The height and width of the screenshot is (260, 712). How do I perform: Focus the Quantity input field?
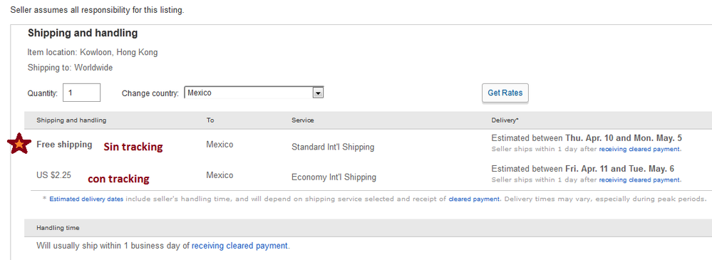(x=82, y=93)
